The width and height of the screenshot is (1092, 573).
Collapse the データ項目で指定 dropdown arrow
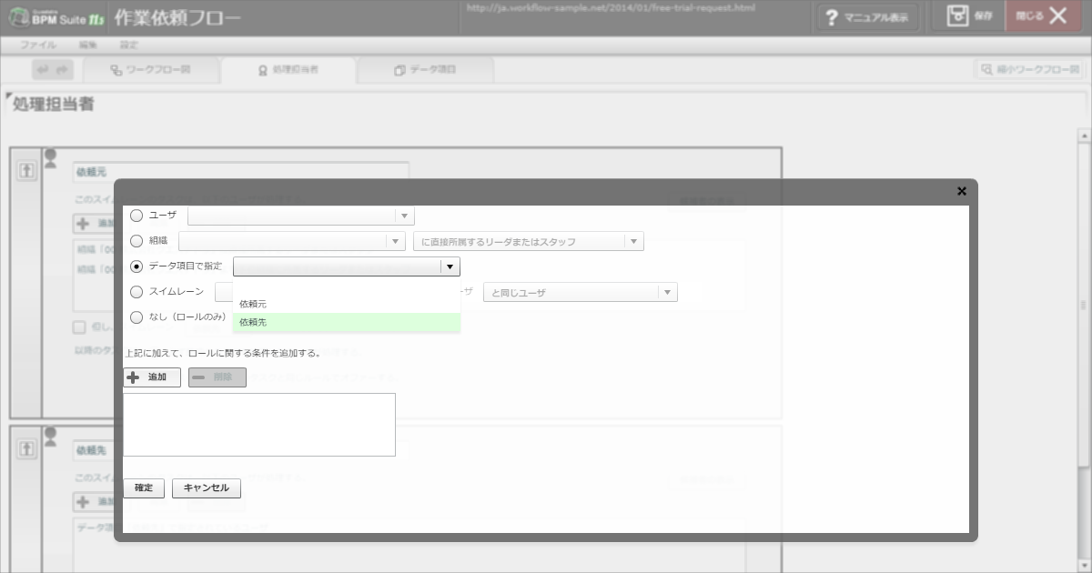(x=450, y=266)
